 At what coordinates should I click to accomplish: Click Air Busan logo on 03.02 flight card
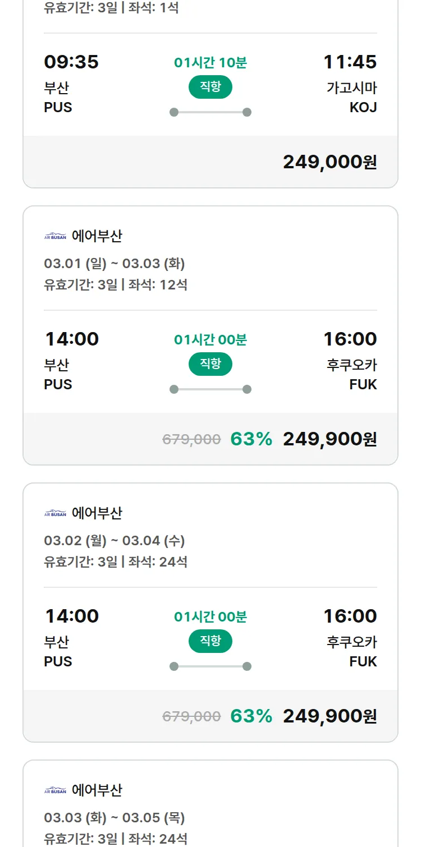(x=55, y=513)
